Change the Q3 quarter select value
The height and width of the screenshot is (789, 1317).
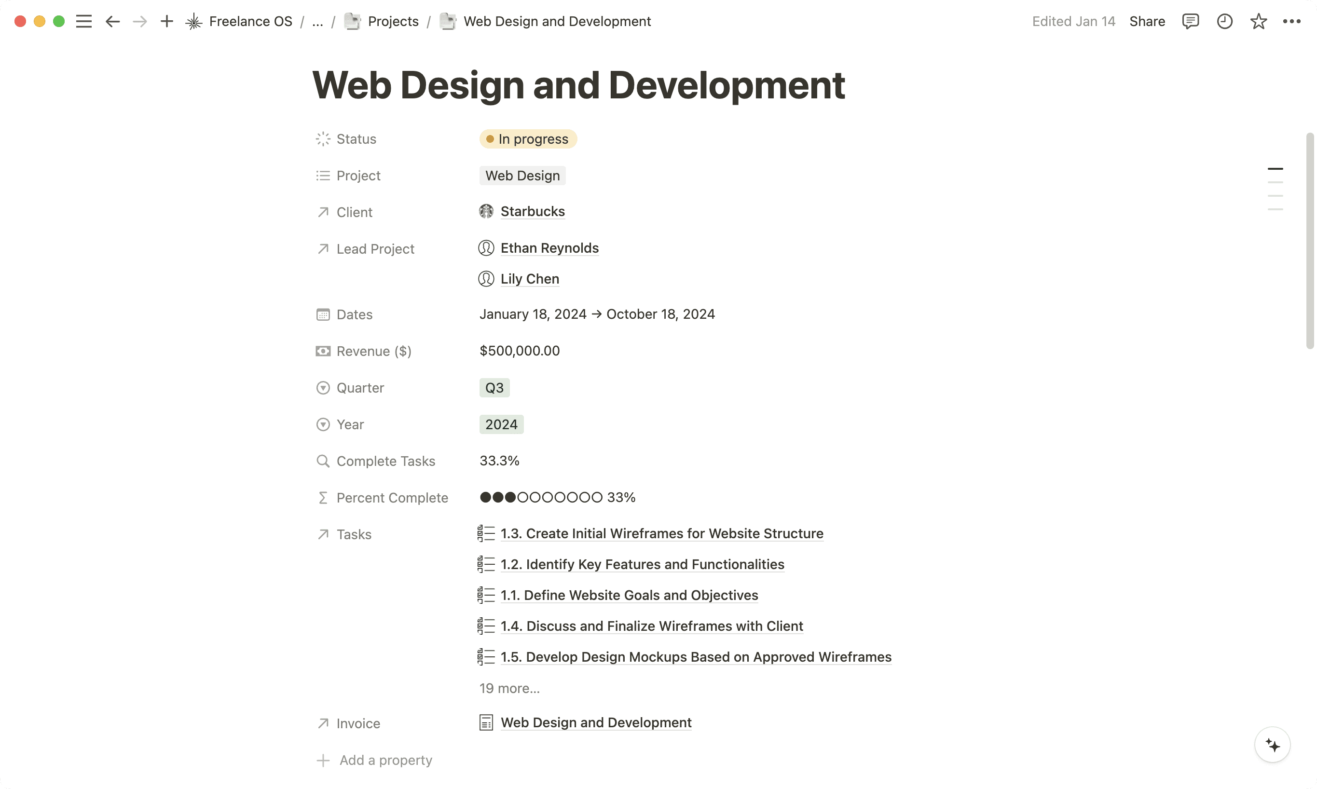(x=494, y=388)
